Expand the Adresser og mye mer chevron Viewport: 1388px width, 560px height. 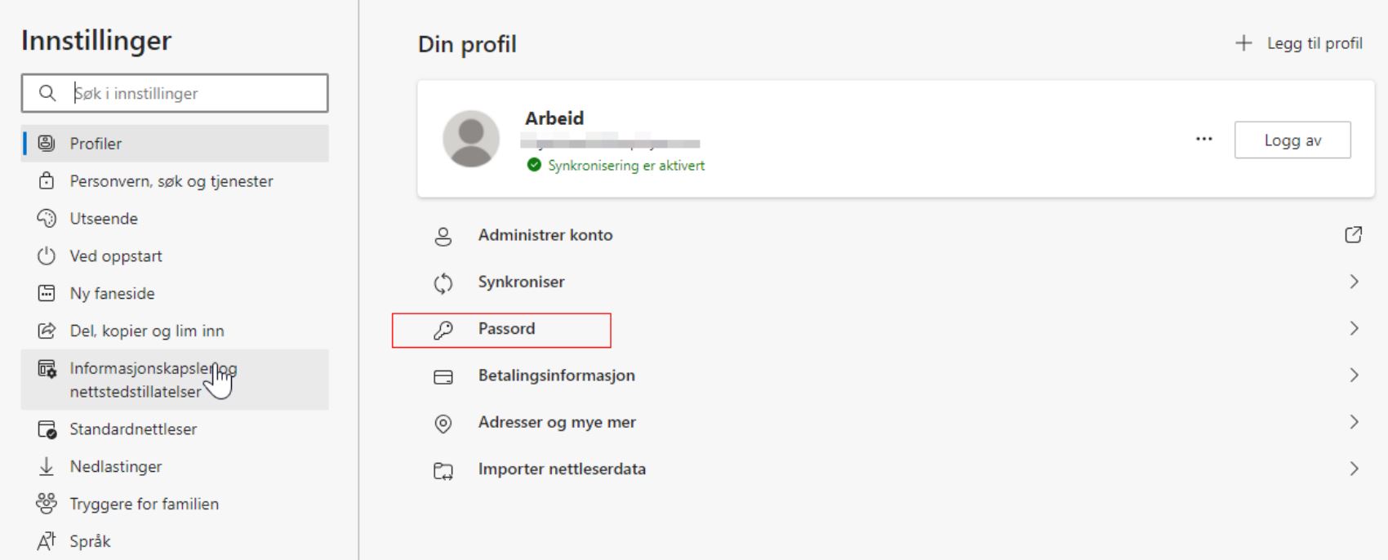point(1354,422)
